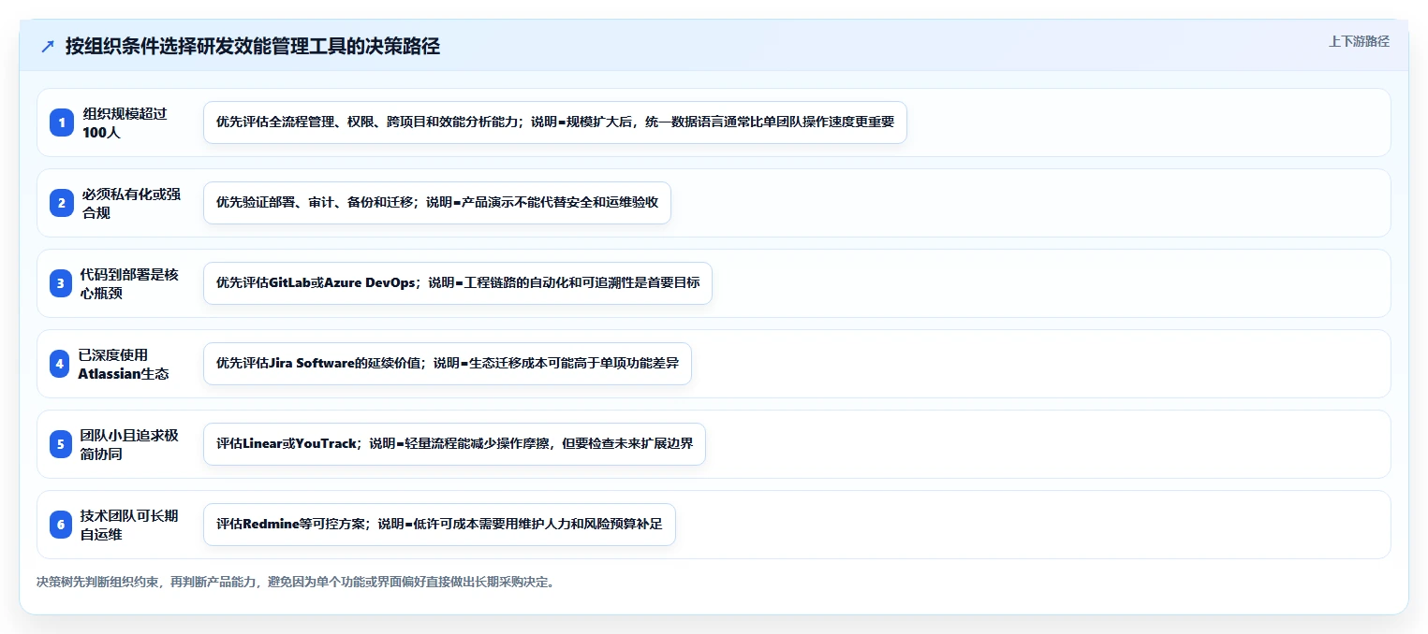Click the 团队小且追求极简协同 condition label
Viewport: 1428px width, 634px height.
tap(128, 444)
